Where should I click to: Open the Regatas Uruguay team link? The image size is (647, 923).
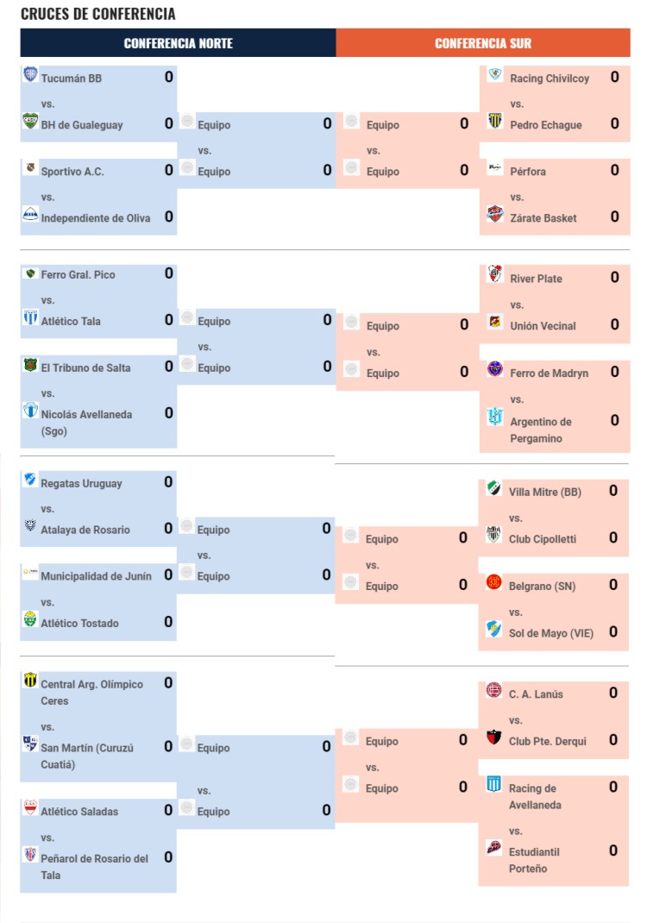[81, 483]
